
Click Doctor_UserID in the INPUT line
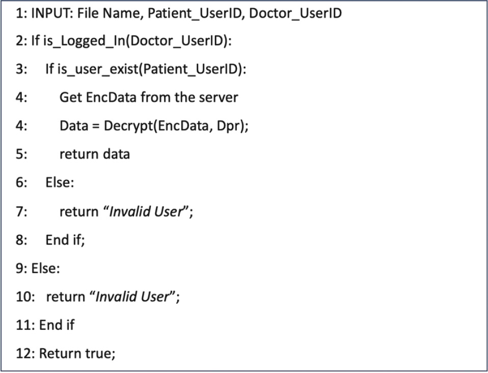(x=295, y=14)
